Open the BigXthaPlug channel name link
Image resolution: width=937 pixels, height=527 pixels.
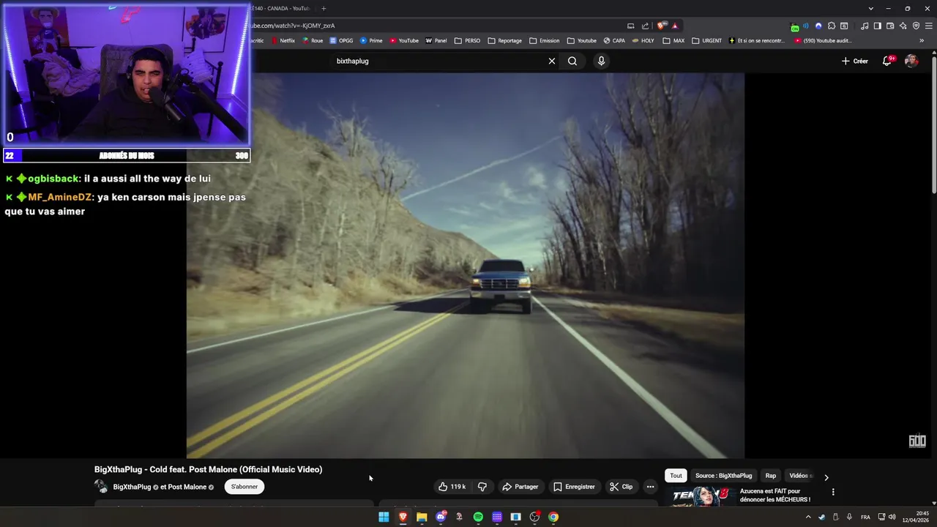pos(132,487)
